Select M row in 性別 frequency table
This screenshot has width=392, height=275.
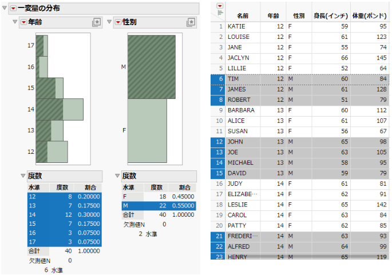tap(159, 206)
